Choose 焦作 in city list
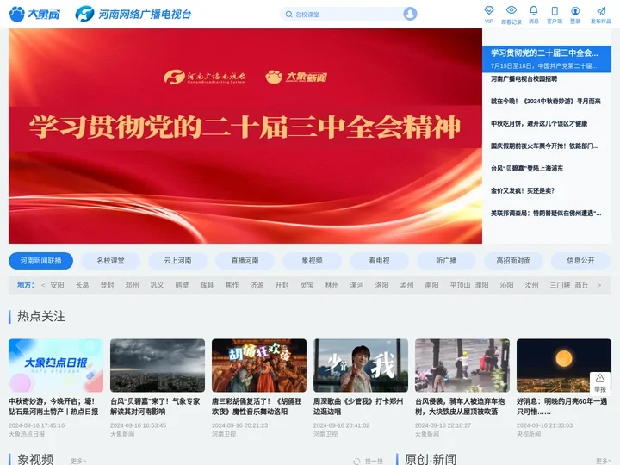The height and width of the screenshot is (465, 620). point(232,285)
